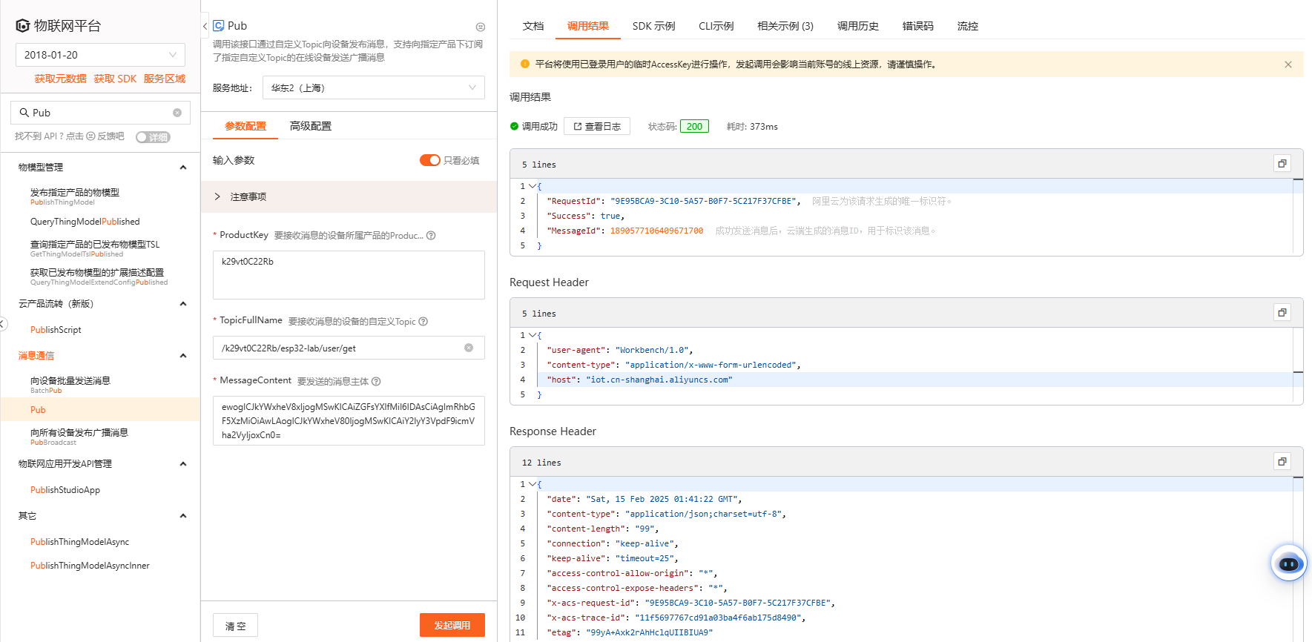Click the 发起调用 button

click(452, 625)
